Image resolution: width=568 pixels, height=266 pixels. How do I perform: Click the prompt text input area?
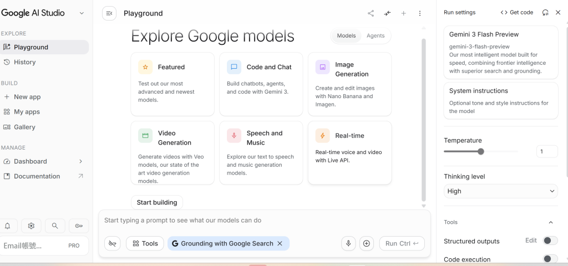coord(265,221)
